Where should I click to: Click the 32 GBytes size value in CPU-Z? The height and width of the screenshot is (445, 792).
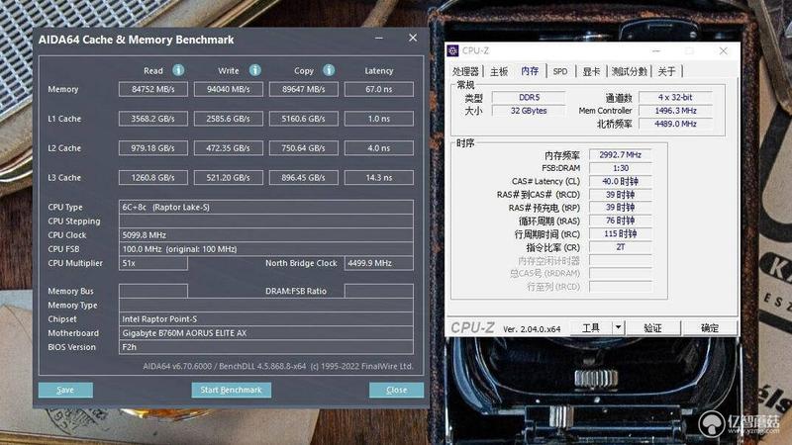coord(529,111)
